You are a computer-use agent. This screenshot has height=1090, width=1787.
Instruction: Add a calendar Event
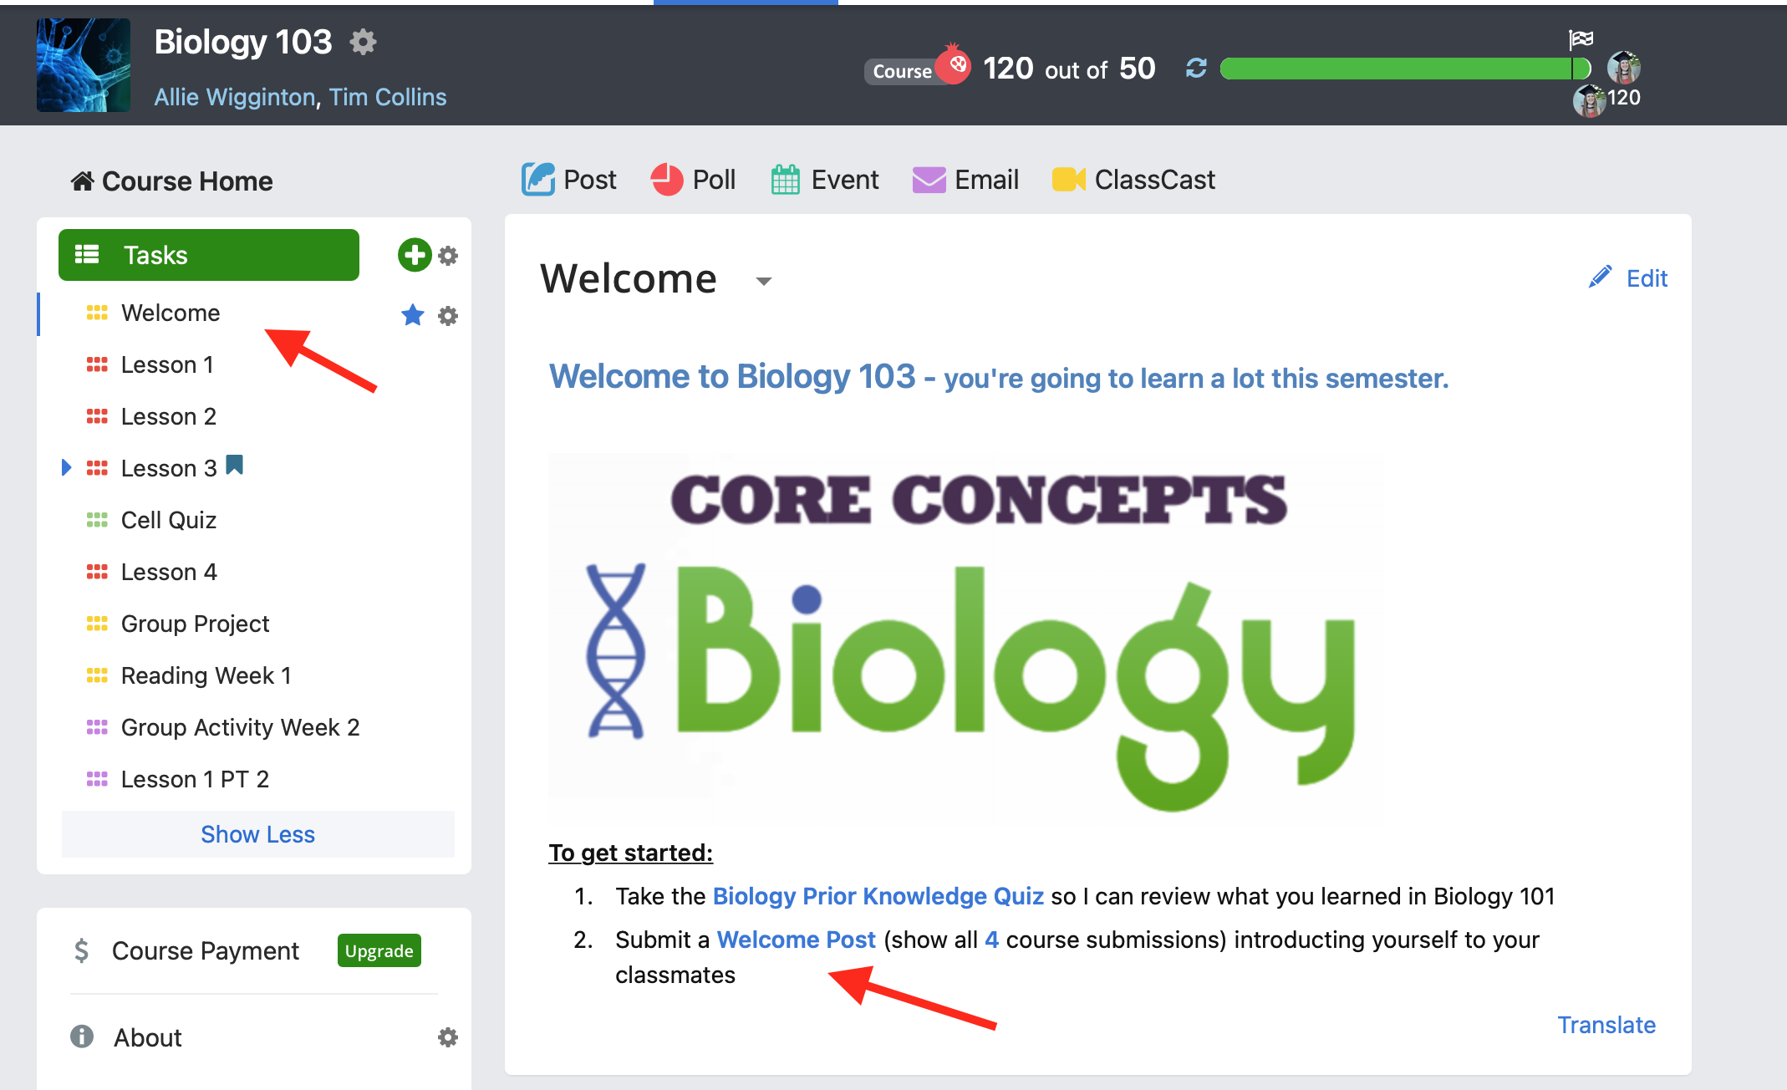(824, 180)
